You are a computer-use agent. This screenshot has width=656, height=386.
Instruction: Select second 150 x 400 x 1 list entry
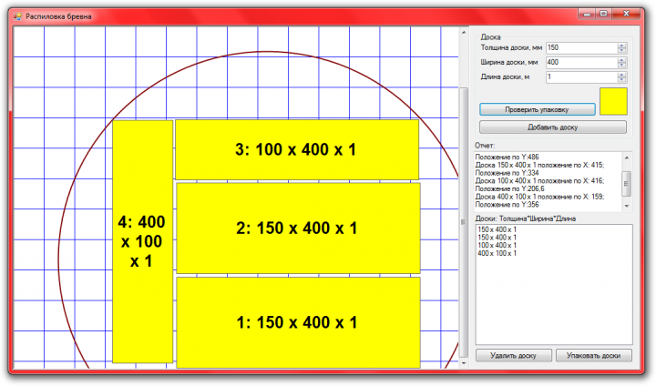point(497,238)
